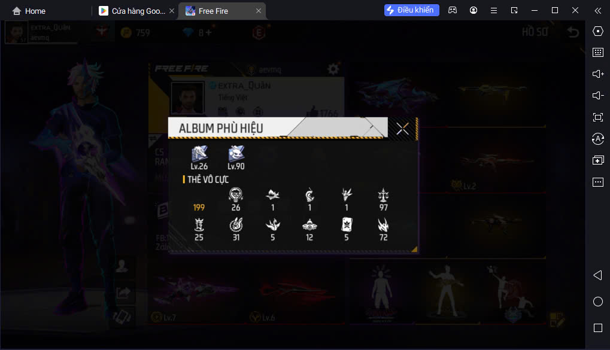610x350 pixels.
Task: Click the tower badge with count 25
Action: coord(199,224)
